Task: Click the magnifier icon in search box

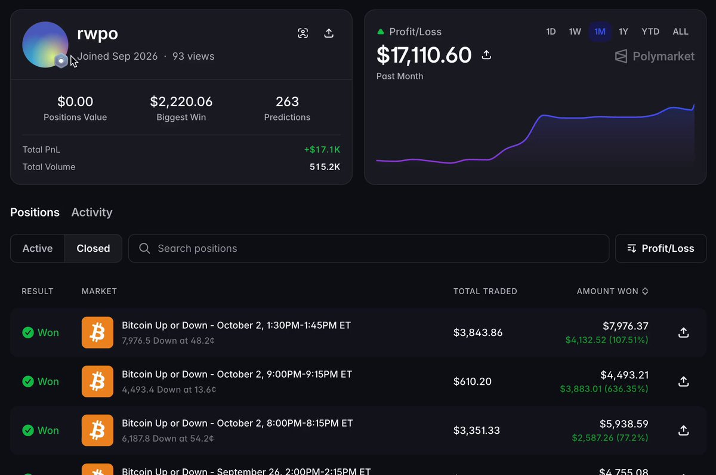Action: pos(144,248)
